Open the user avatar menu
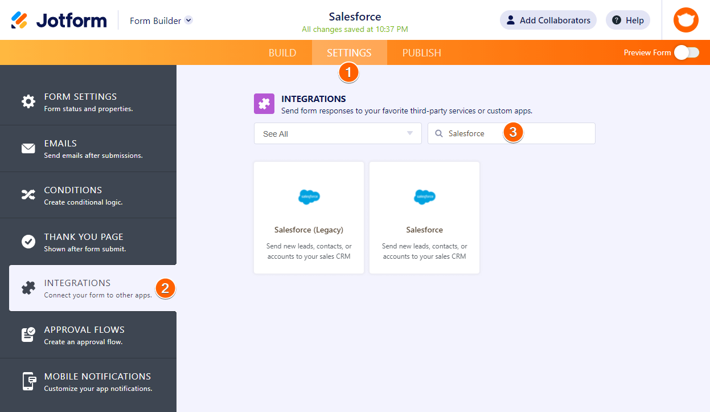This screenshot has height=412, width=710. pos(686,21)
